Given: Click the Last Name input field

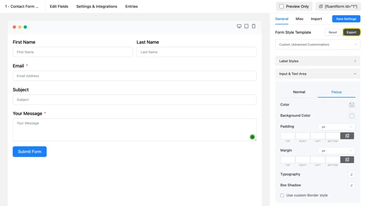Looking at the screenshot, I should tap(197, 52).
